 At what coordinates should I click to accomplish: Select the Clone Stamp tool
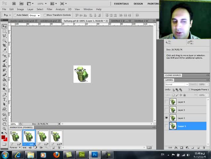point(4,65)
